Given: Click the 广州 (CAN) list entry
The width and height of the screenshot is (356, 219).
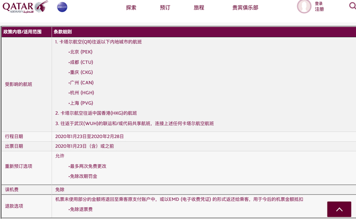Looking at the screenshot, I should coord(81,83).
